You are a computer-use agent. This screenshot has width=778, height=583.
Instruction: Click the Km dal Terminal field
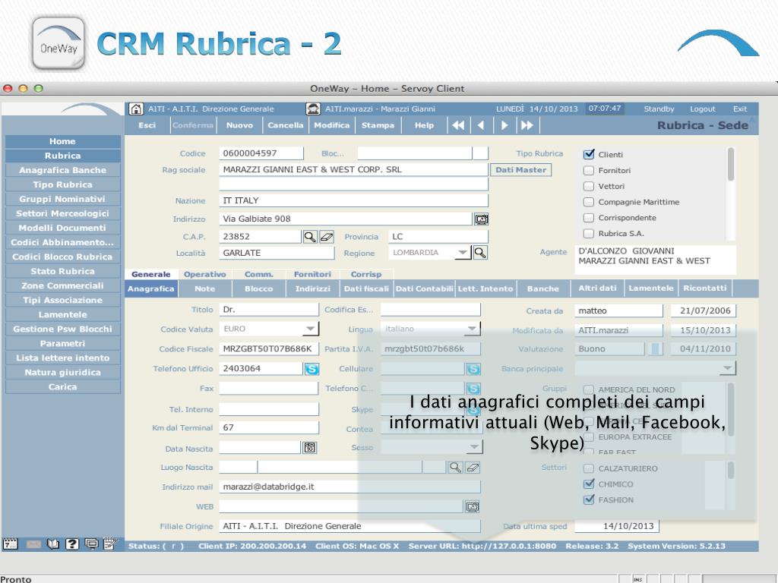(269, 427)
